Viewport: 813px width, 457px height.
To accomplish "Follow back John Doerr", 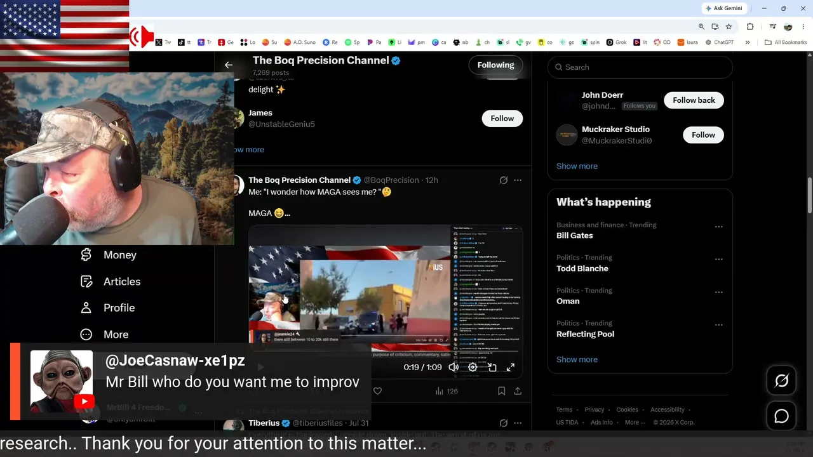I will tap(694, 100).
